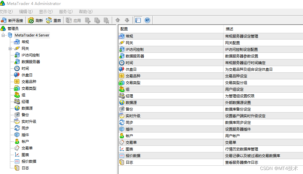Click the 图表 chart icon in the tree

17,155
